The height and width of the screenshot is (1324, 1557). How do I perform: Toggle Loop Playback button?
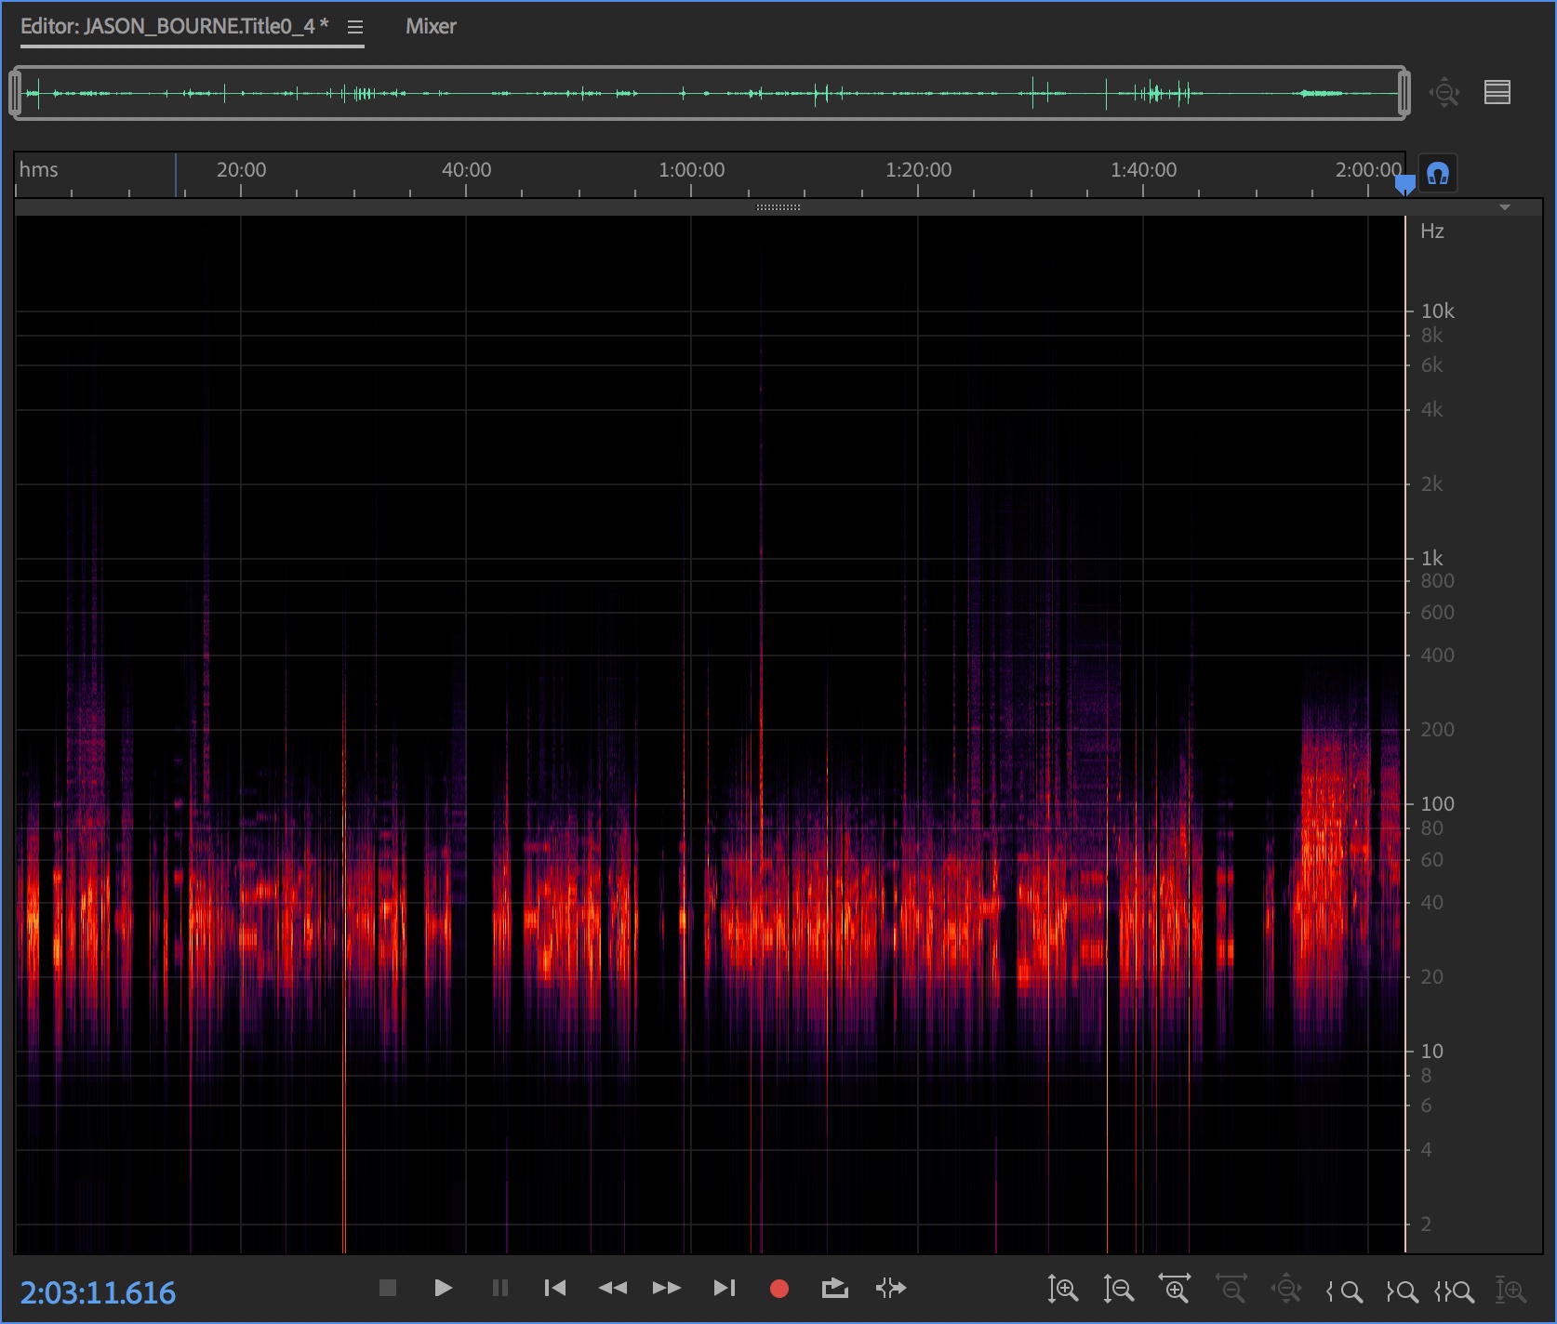click(835, 1288)
